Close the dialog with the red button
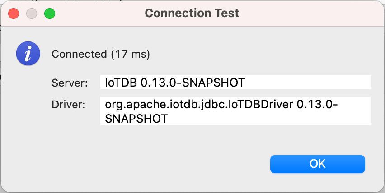This screenshot has height=193, width=385. coord(14,14)
